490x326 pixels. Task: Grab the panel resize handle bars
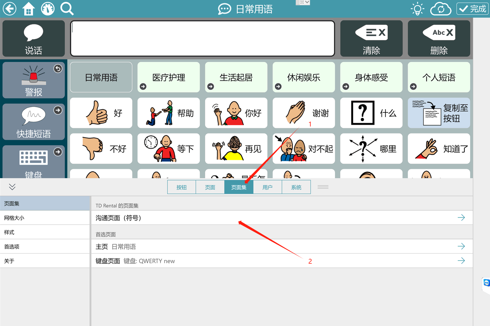pyautogui.click(x=323, y=187)
